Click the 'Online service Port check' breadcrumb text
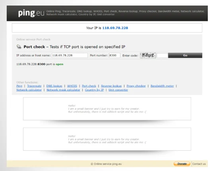Screen dimensions: 211x171 (33, 40)
